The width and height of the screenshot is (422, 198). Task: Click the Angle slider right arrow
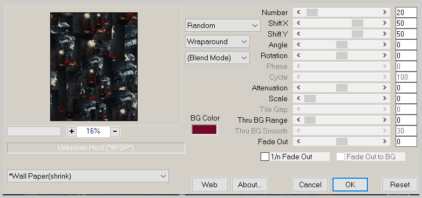[385, 45]
